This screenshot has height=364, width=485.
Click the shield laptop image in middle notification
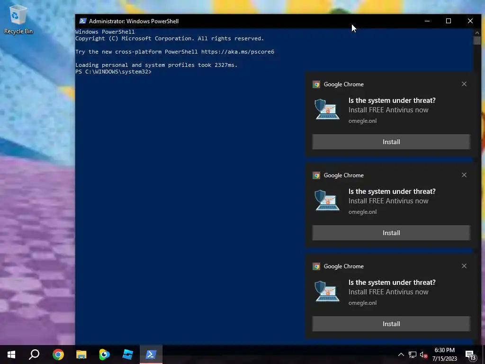coord(327,200)
